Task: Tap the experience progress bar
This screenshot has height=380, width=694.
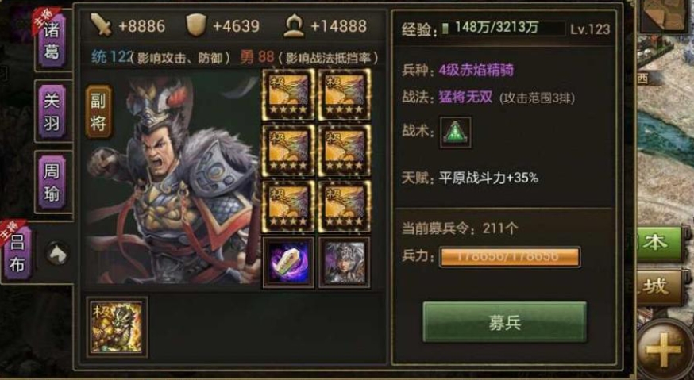Action: 502,29
